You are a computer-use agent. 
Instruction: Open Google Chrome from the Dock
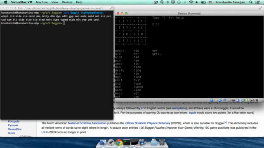click(x=119, y=142)
